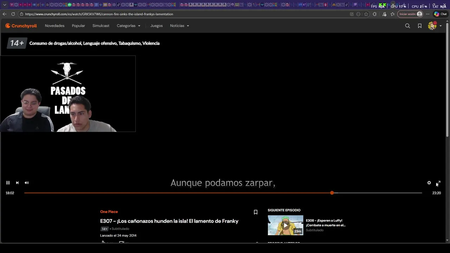This screenshot has width=450, height=253.
Task: Open the favorites list icon
Action: (x=392, y=14)
